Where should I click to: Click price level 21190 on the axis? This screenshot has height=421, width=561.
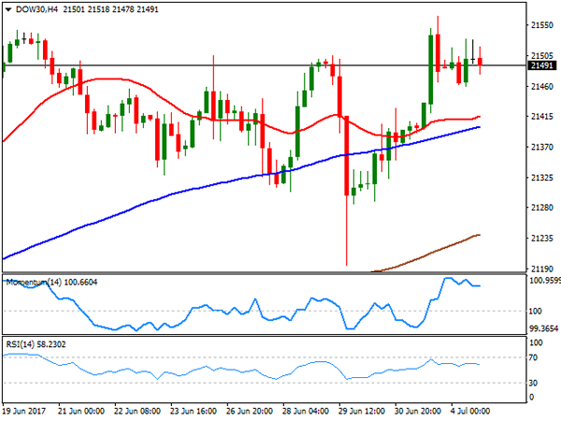(542, 269)
